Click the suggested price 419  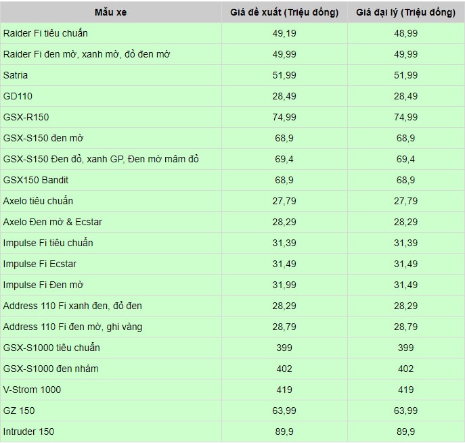click(284, 390)
